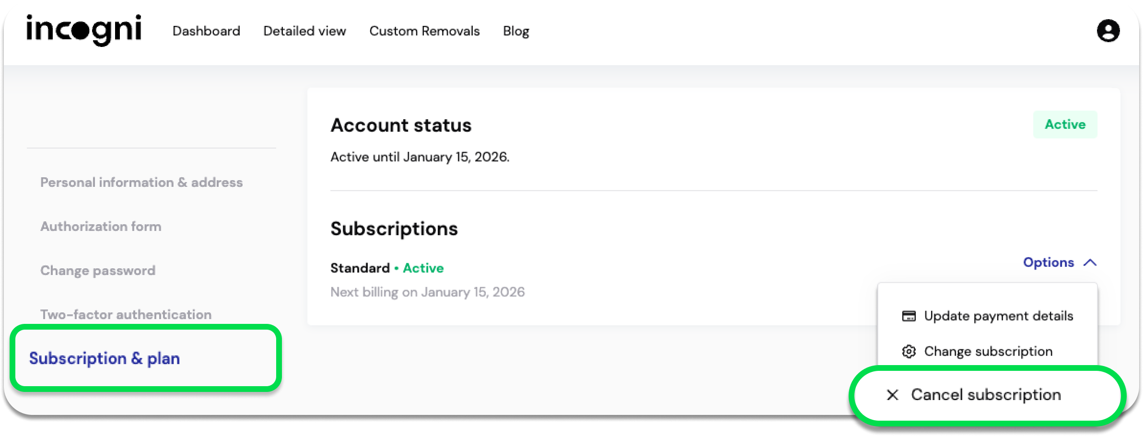The image size is (1143, 436).
Task: Select Cancel subscription from the menu
Action: point(986,395)
